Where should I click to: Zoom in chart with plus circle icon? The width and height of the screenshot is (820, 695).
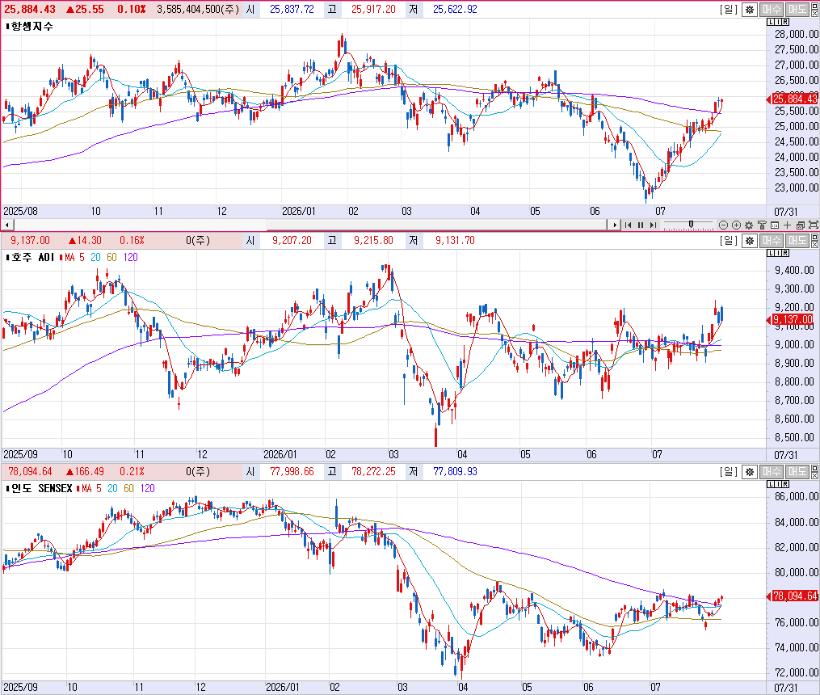click(x=736, y=225)
